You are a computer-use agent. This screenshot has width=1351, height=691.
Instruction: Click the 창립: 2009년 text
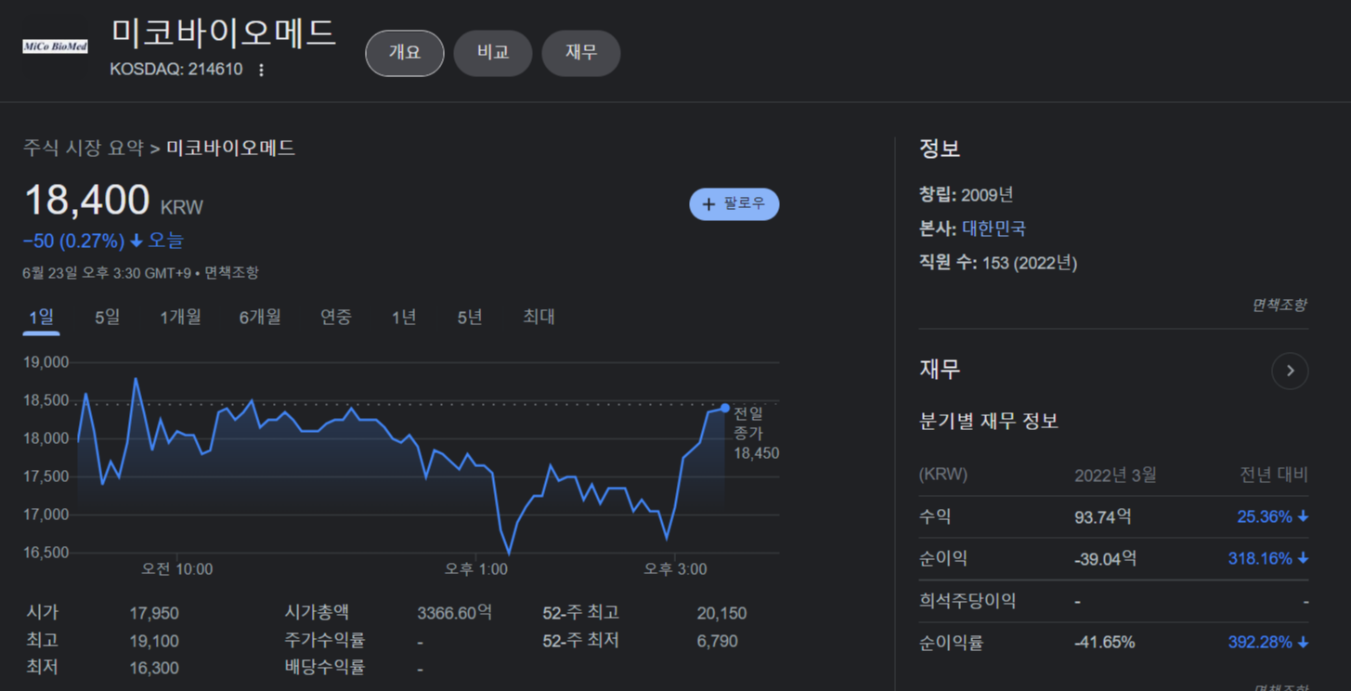point(966,195)
